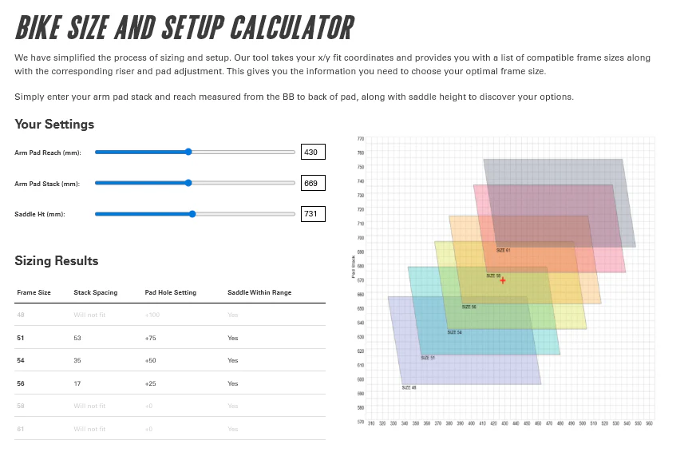Click the Frame Size column header

click(x=34, y=292)
